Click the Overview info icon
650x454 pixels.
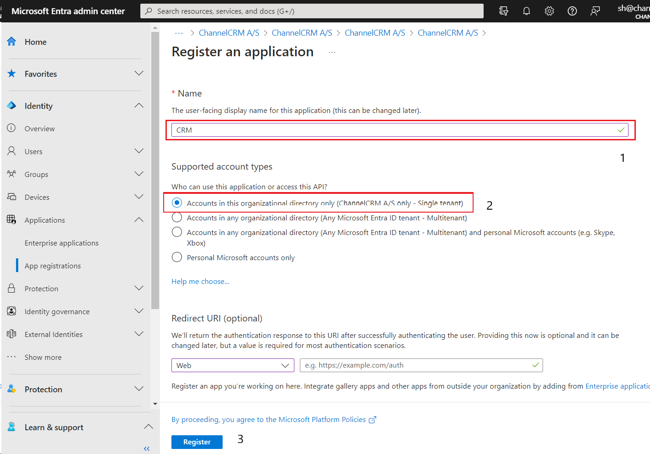(11, 128)
